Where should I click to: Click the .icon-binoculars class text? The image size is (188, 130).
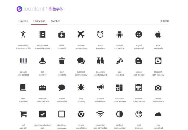100,75
